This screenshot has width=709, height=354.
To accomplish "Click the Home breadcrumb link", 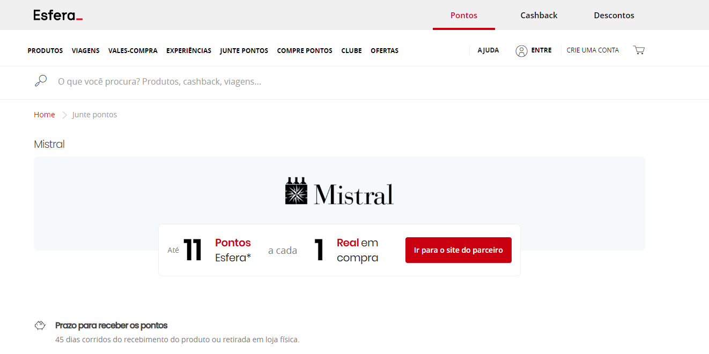I will tap(45, 114).
